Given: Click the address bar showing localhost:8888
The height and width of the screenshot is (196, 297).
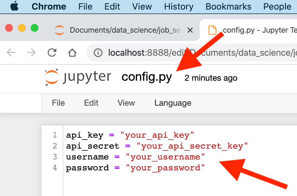Looking at the screenshot, I should [x=144, y=53].
